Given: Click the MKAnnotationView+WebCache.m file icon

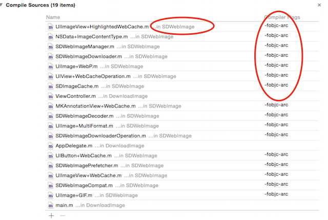Looking at the screenshot, I should point(50,106).
